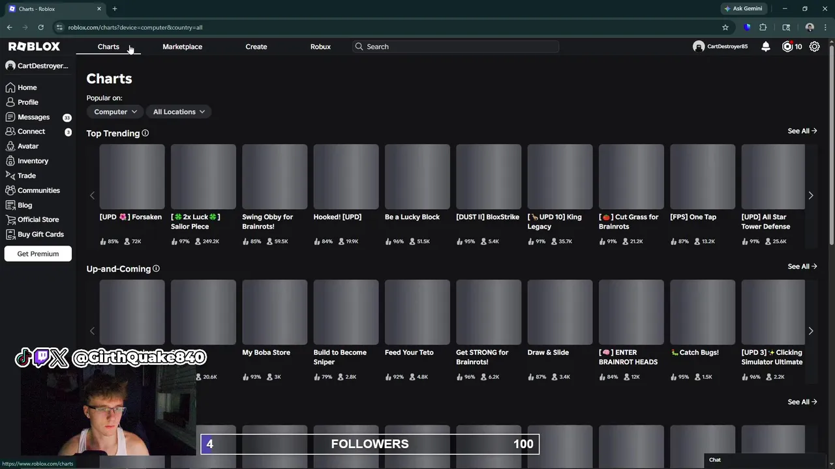Open Forsaken game thumbnail
The width and height of the screenshot is (835, 469).
tap(132, 177)
